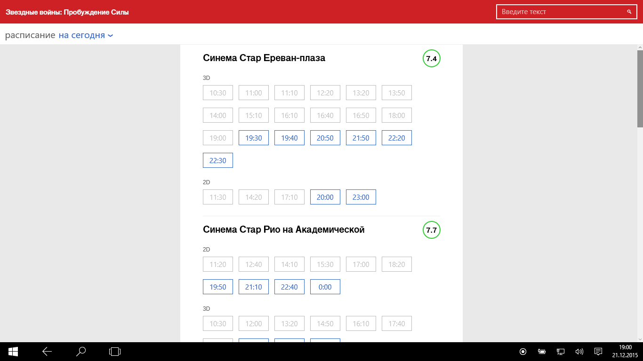Click the 'Звездные войны: Пробуждение Силы' header title
The height and width of the screenshot is (361, 643).
(67, 12)
